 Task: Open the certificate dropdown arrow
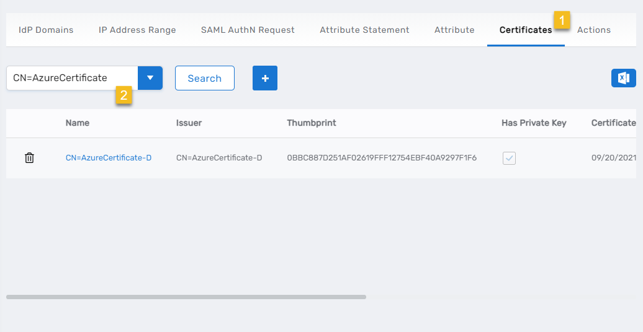coord(150,78)
